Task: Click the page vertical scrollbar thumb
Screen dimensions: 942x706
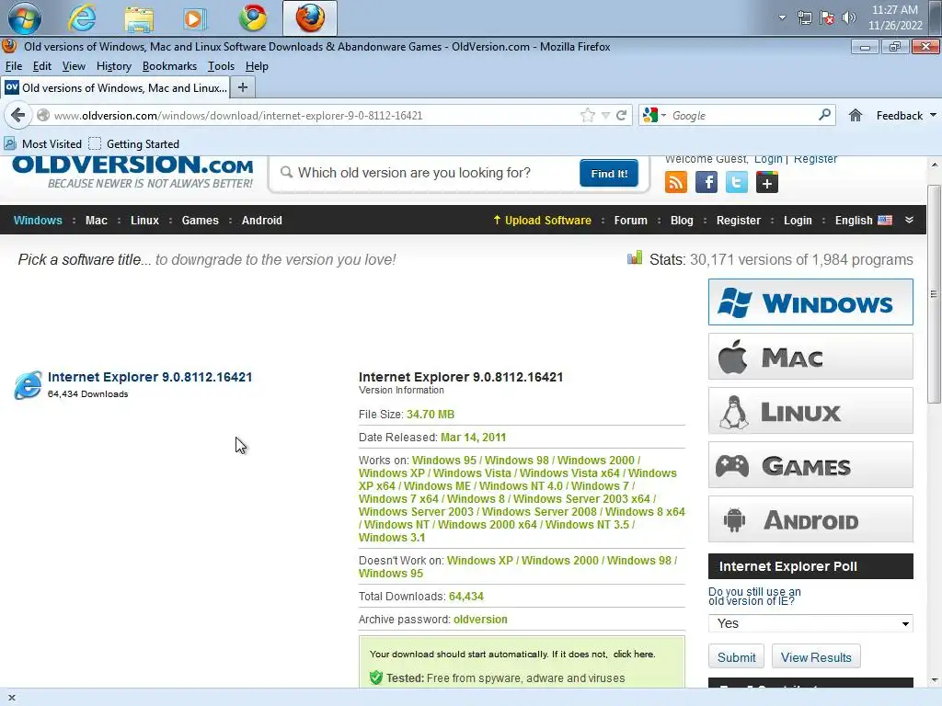Action: [934, 294]
